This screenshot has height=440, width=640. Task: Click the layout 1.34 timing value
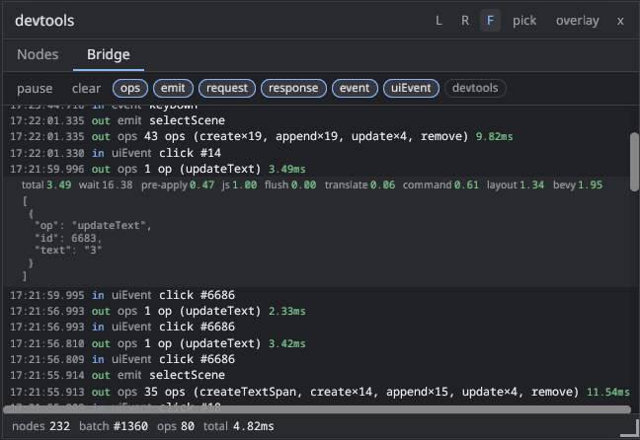(516, 185)
